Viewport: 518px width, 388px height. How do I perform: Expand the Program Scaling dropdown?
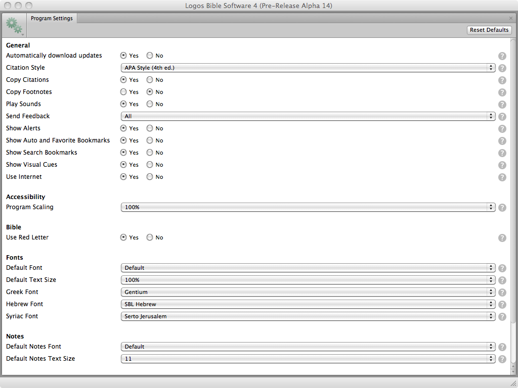(308, 207)
